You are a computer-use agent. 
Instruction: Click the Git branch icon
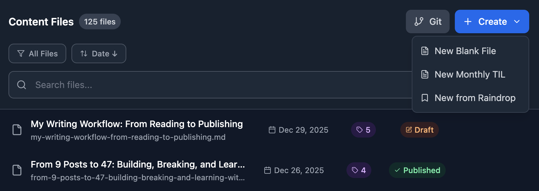pyautogui.click(x=419, y=22)
